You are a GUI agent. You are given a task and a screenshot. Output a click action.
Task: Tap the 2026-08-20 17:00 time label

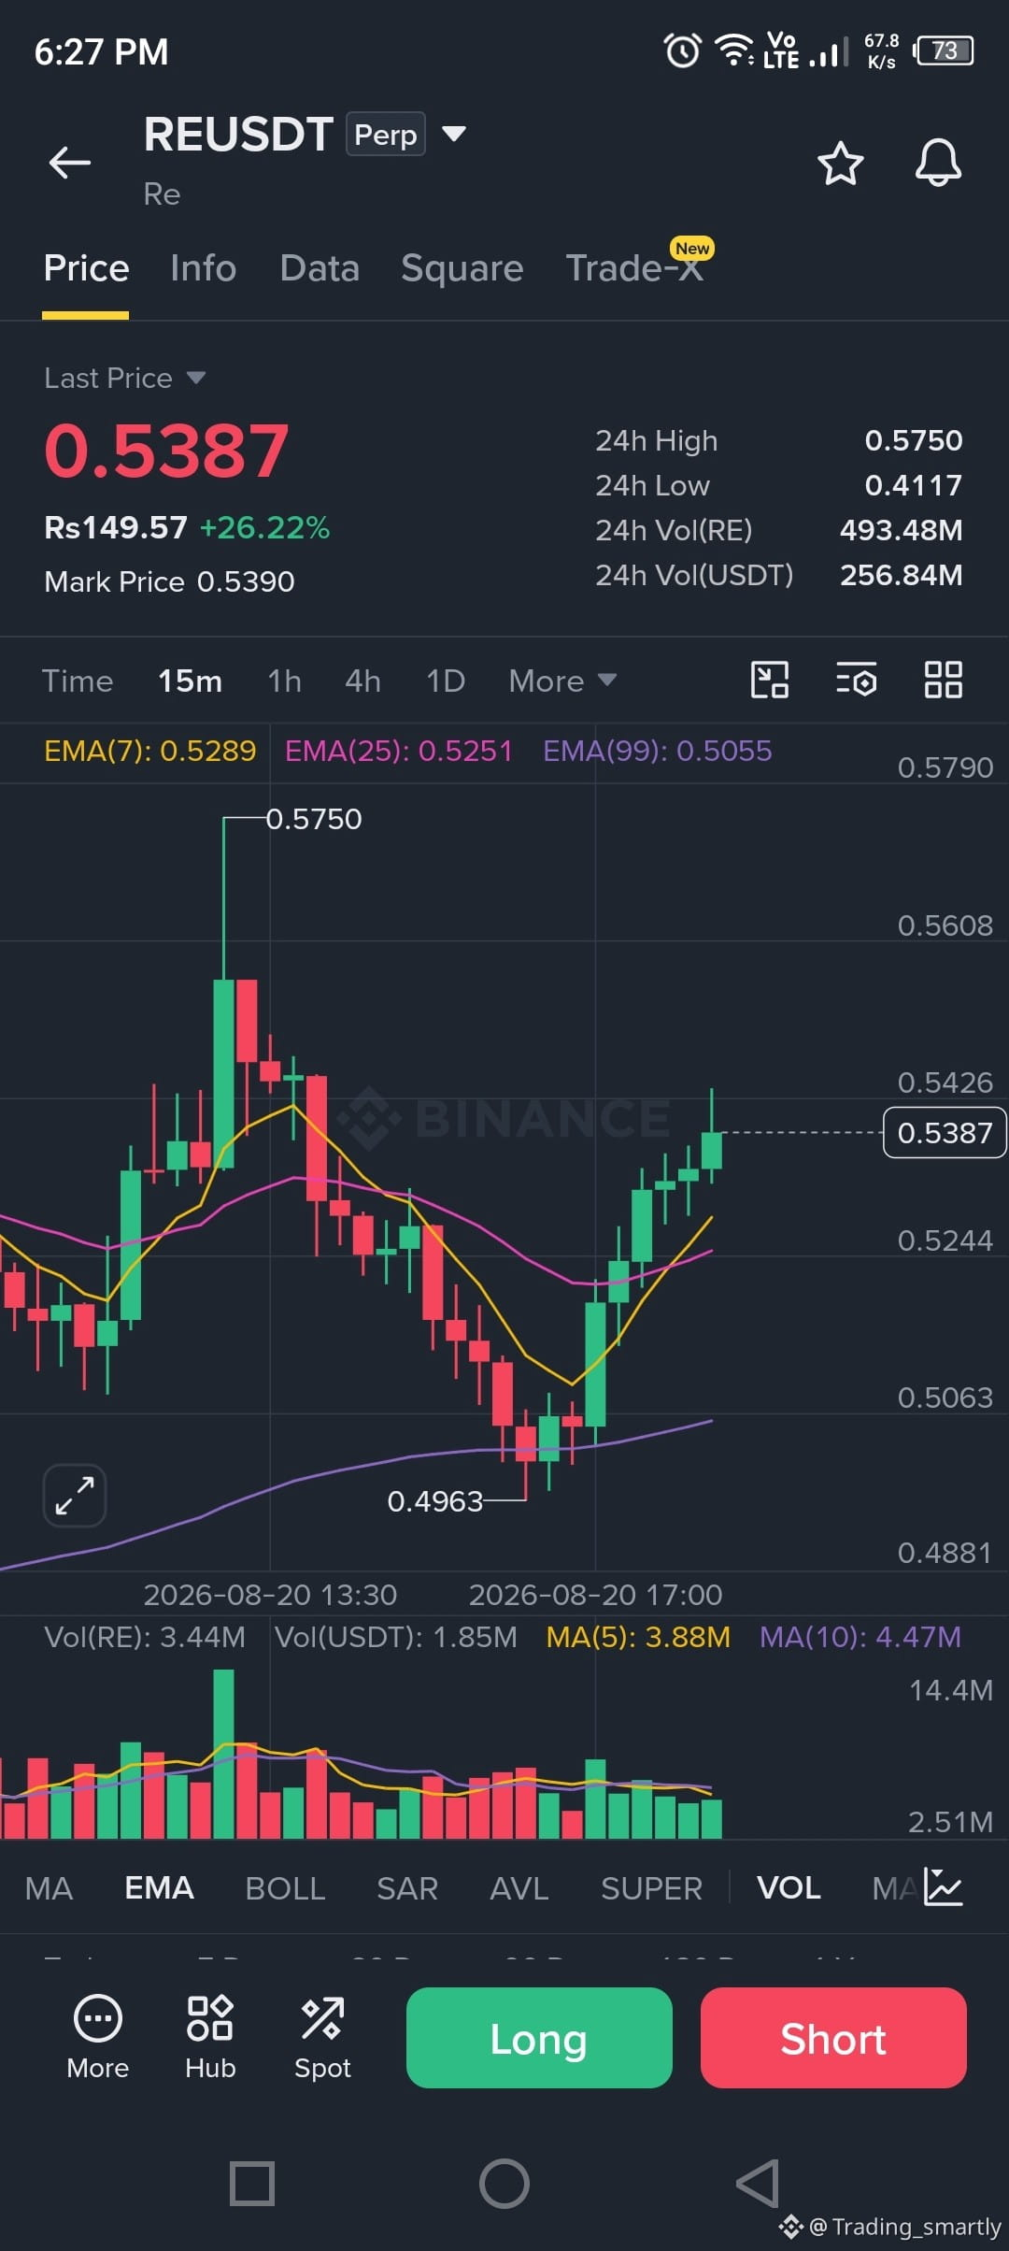pyautogui.click(x=595, y=1595)
